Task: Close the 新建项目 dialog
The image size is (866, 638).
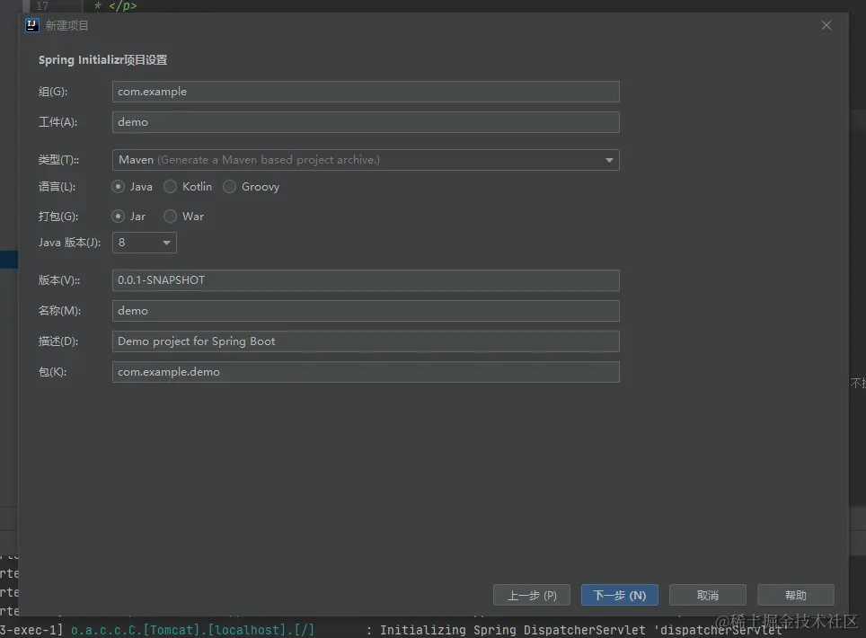Action: pos(826,25)
